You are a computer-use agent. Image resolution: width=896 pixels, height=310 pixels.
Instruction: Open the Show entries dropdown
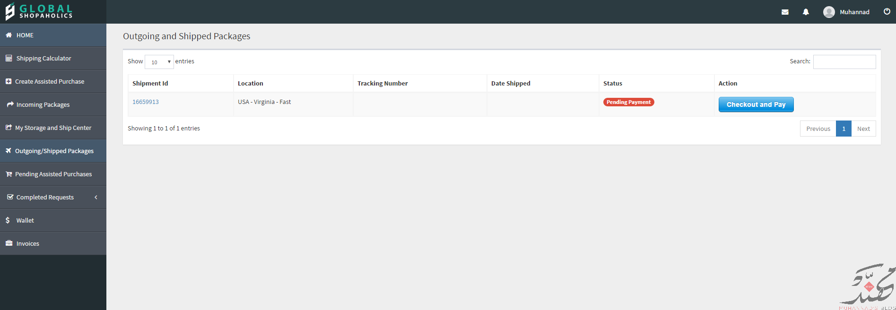click(159, 62)
